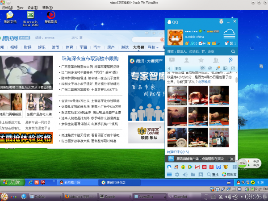The width and height of the screenshot is (268, 201).
Task: Select the 财经 channel in Tencent nav
Action: [x=28, y=47]
